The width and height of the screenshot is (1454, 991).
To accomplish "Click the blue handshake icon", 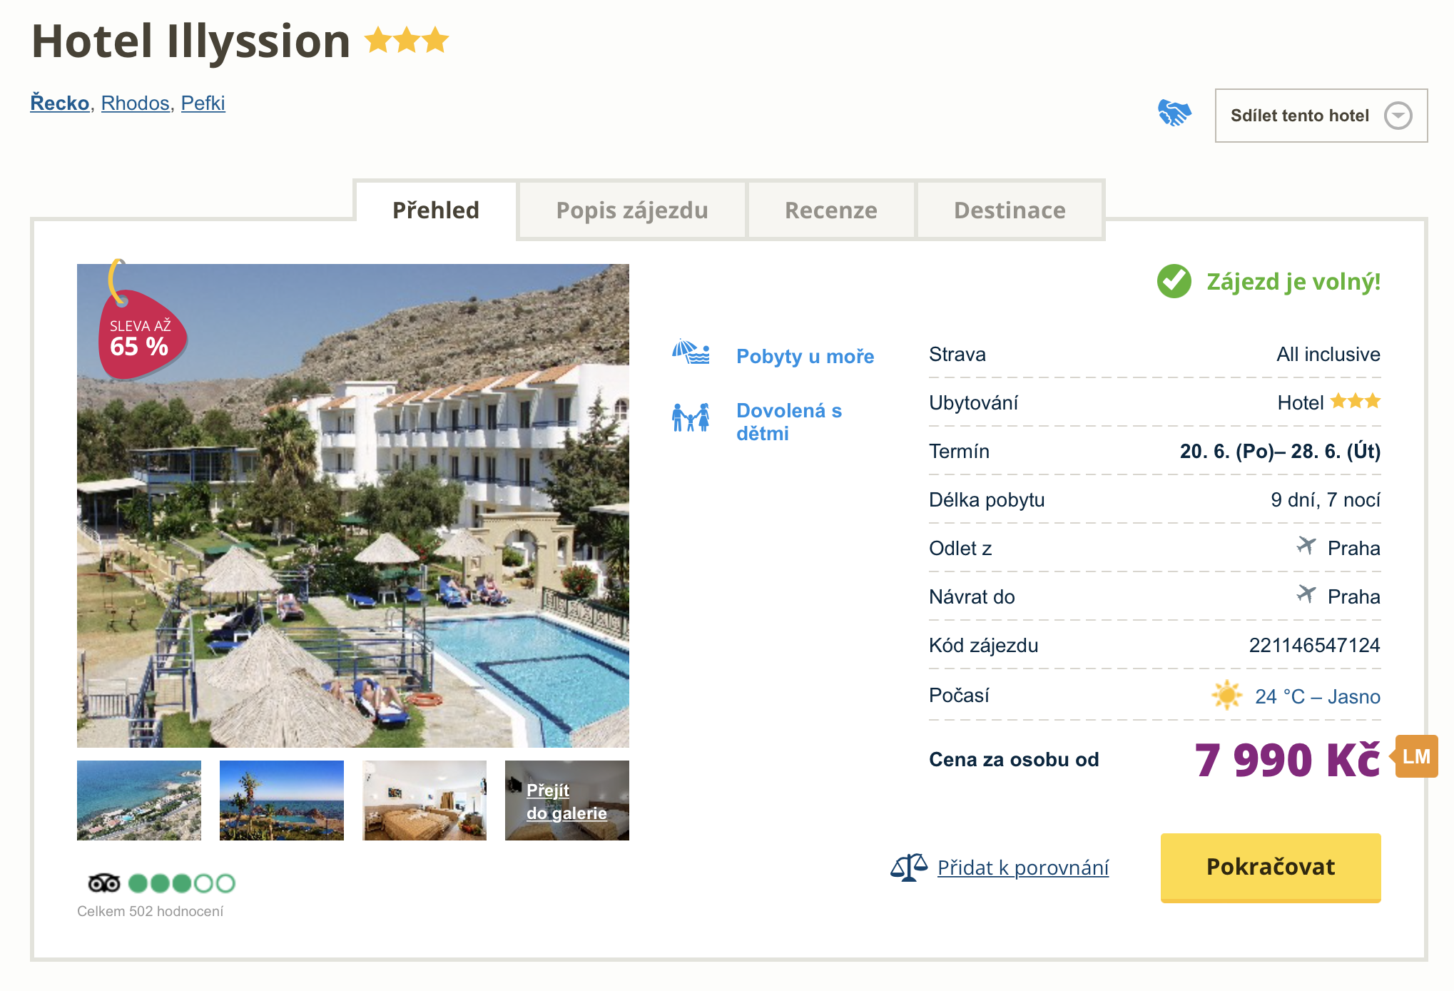I will pos(1174,113).
